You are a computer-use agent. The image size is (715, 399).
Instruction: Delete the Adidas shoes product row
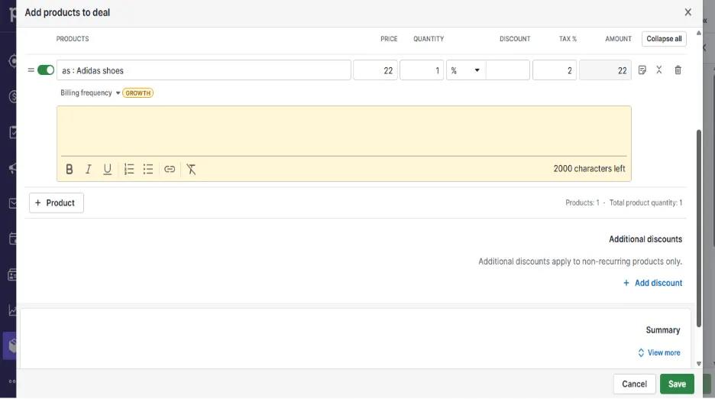[x=678, y=70]
